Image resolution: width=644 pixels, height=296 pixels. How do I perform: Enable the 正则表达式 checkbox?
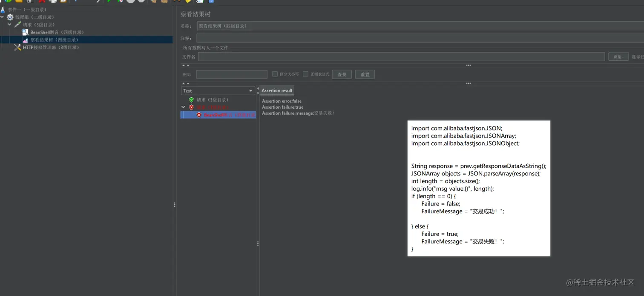[x=305, y=74]
